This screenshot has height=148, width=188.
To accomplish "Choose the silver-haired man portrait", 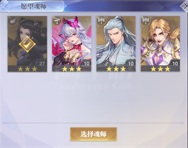I will tap(116, 41).
